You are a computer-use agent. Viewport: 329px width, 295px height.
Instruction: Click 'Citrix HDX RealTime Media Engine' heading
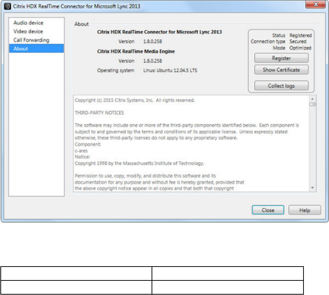pos(136,51)
